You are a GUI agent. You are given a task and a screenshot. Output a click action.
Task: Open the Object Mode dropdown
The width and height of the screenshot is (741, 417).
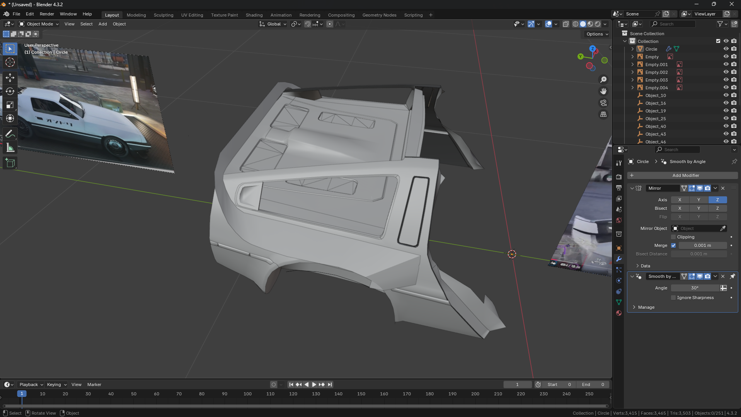click(39, 24)
